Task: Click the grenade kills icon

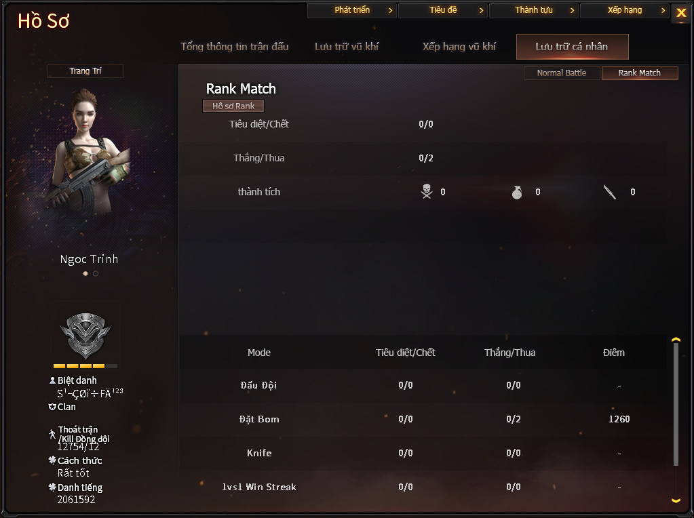Action: (517, 192)
